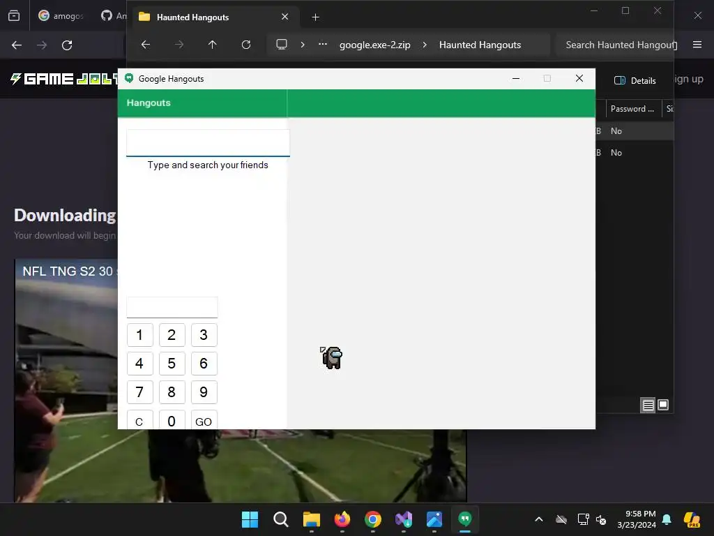714x536 pixels.
Task: Go forward in the browser window
Action: [42, 45]
